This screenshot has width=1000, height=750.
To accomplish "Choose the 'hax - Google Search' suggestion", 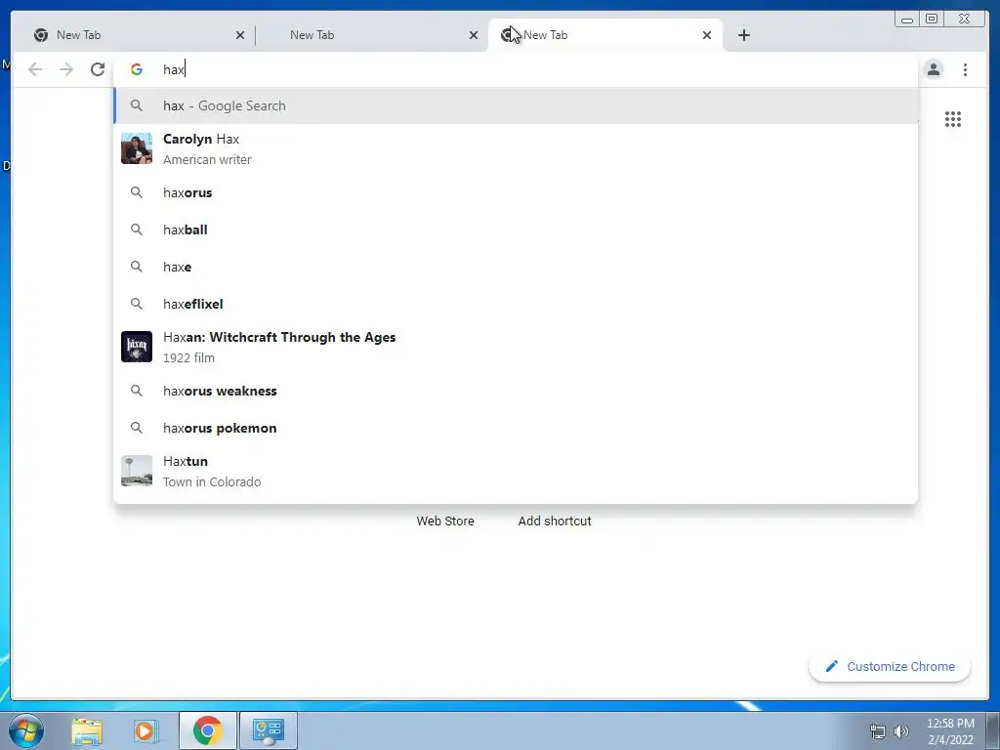I will pos(516,105).
